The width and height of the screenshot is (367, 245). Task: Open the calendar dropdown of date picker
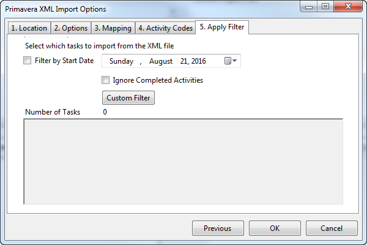coord(231,61)
